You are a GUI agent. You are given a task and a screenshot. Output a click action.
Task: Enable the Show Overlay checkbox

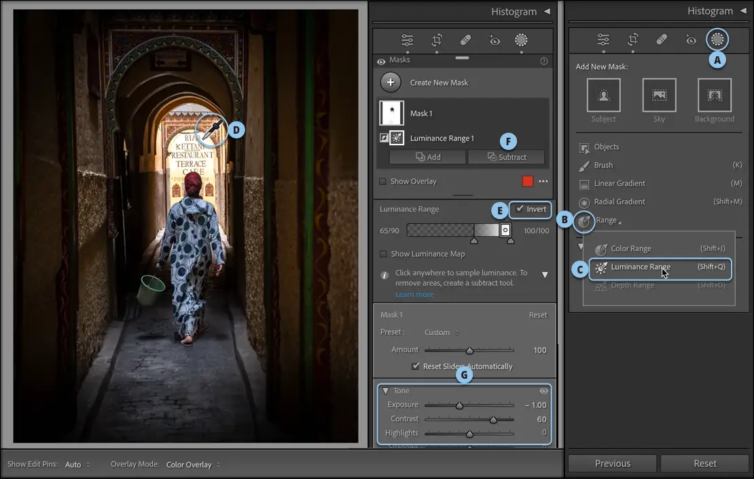point(382,182)
